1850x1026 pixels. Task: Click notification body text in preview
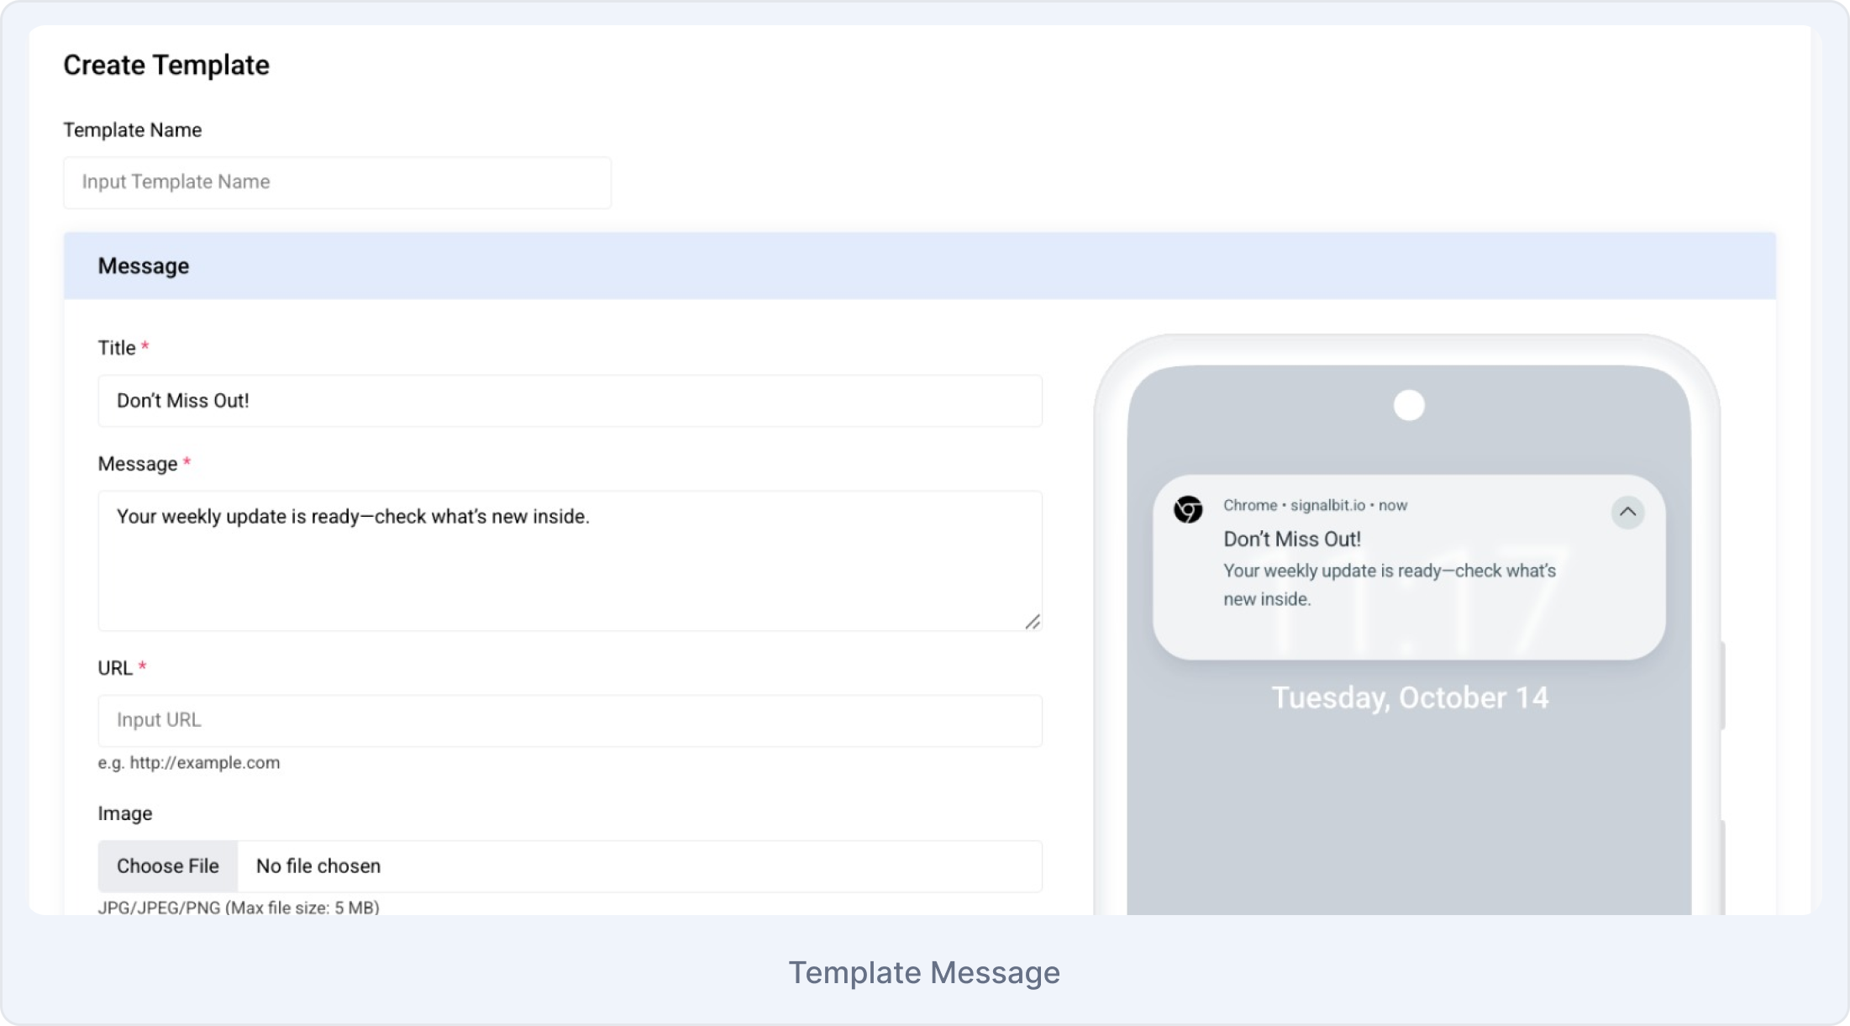click(x=1389, y=584)
